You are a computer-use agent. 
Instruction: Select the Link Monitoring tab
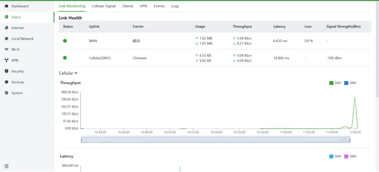72,6
